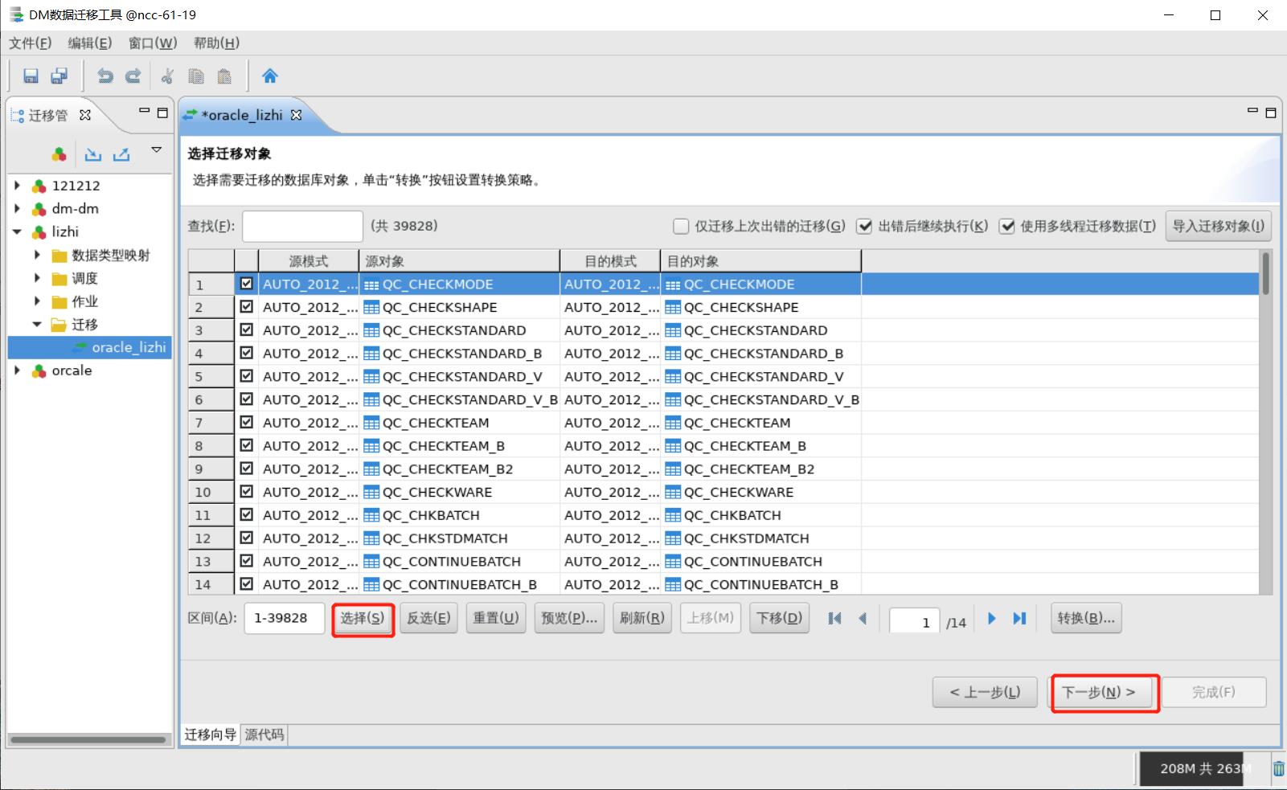Jump to first page of objects
Image resolution: width=1287 pixels, height=790 pixels.
pyautogui.click(x=834, y=618)
